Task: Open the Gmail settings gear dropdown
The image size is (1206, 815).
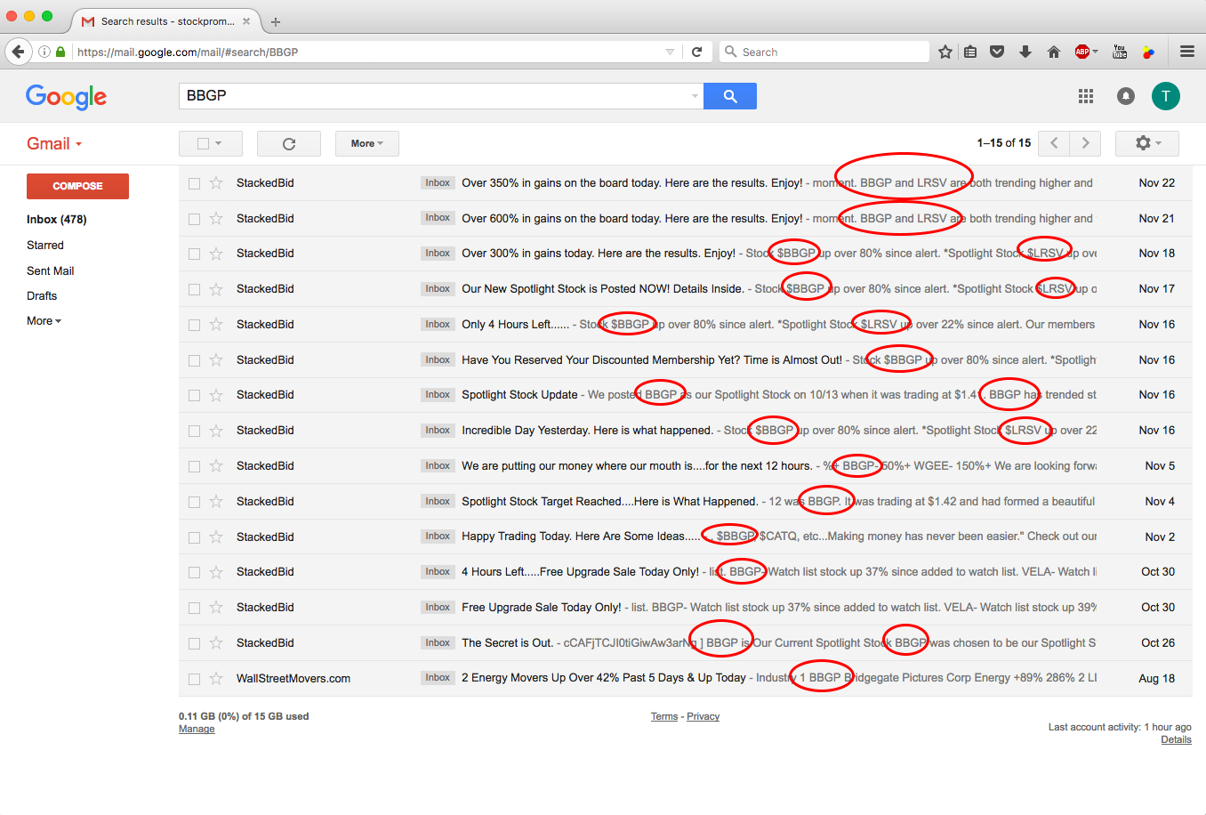Action: tap(1146, 143)
